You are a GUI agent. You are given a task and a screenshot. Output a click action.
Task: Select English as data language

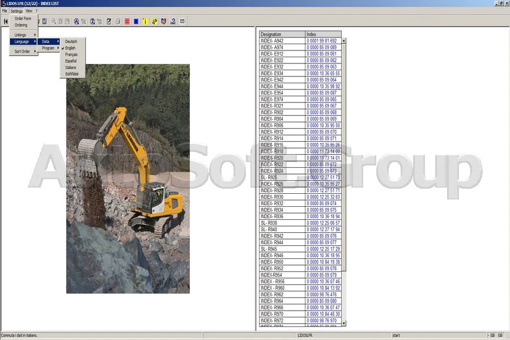tap(71, 48)
